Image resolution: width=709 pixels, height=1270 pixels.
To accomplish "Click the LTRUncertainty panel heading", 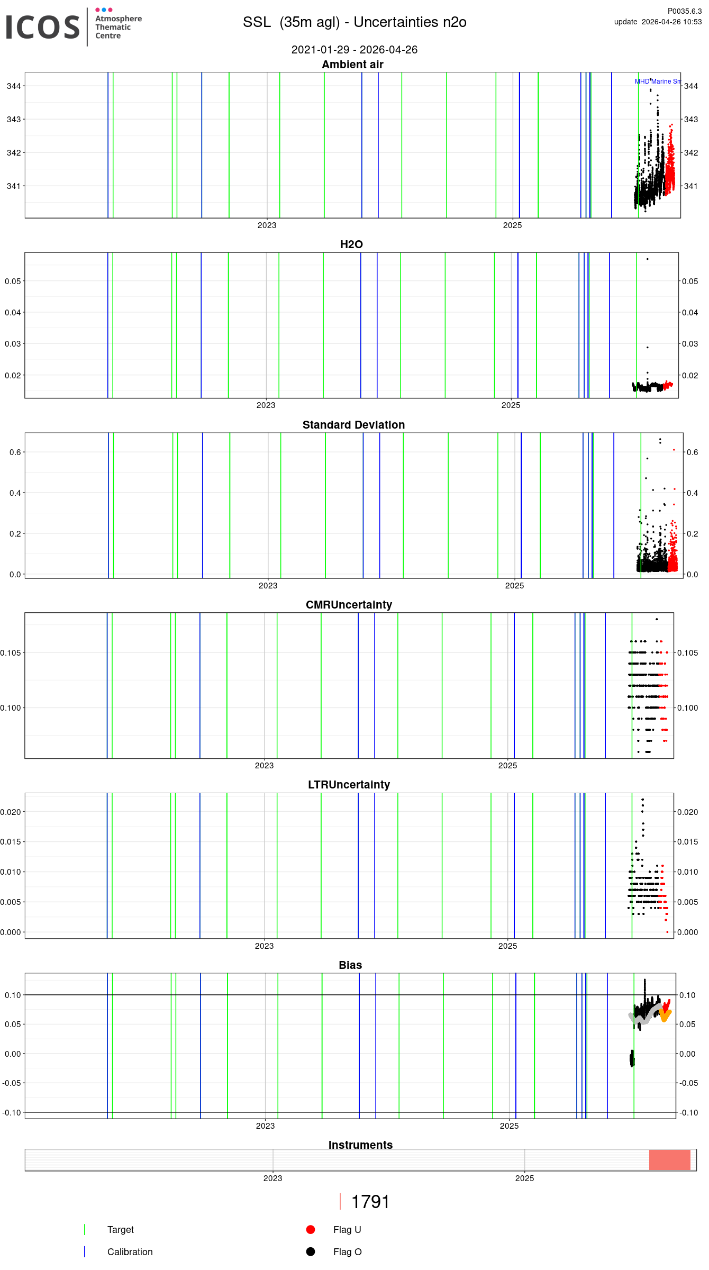I will tap(349, 785).
